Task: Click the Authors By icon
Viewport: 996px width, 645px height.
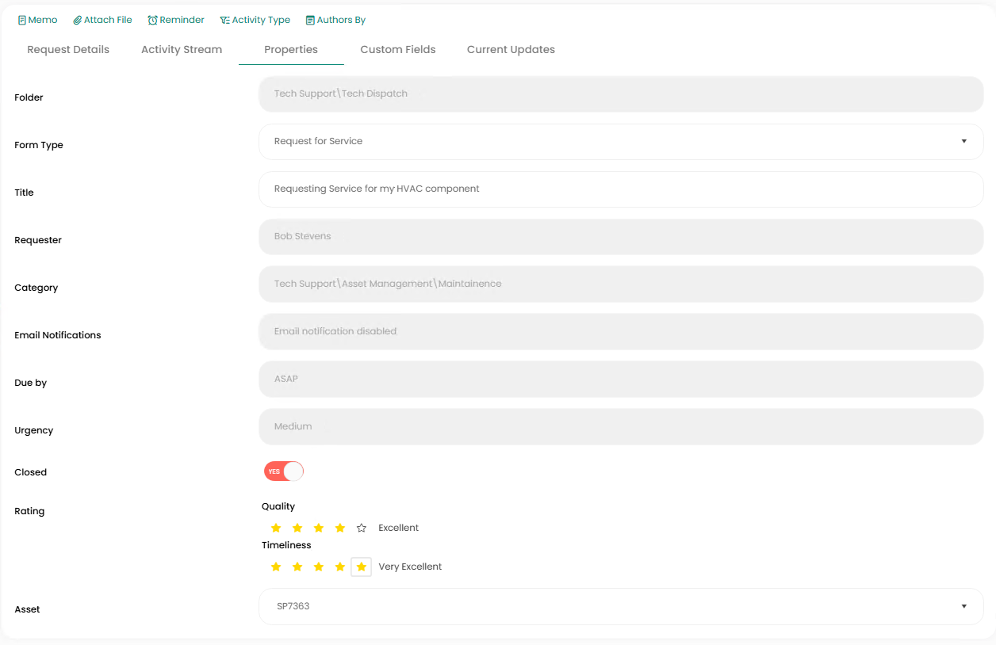Action: pos(310,20)
